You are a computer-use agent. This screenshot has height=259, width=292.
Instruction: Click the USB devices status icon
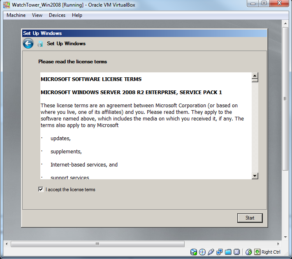211,252
